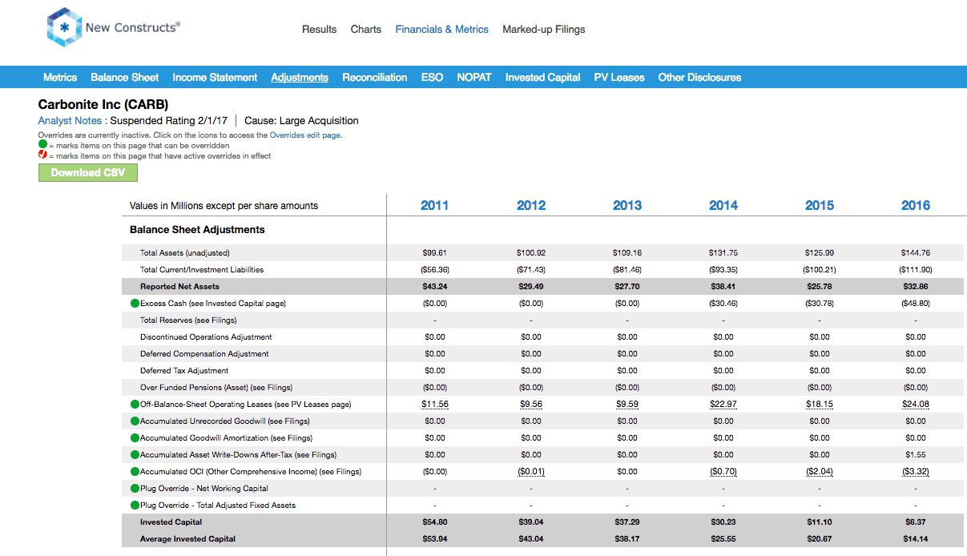Click the 2012 year column header
This screenshot has width=967, height=556.
click(x=531, y=206)
